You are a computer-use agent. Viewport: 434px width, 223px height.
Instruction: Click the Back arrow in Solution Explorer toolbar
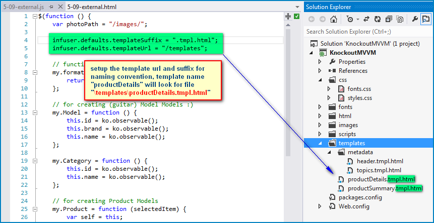point(311,19)
